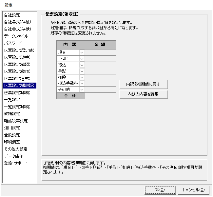Click the 金額 field for 現金
The image size is (213, 197).
(100, 52)
